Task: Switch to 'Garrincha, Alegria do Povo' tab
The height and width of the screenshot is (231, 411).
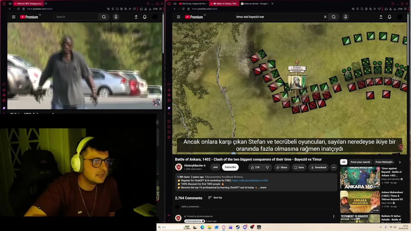Action: [x=193, y=4]
